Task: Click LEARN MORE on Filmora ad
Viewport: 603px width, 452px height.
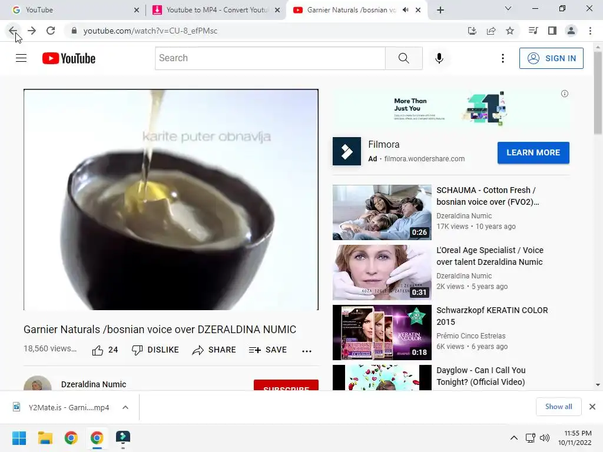Action: pyautogui.click(x=533, y=152)
